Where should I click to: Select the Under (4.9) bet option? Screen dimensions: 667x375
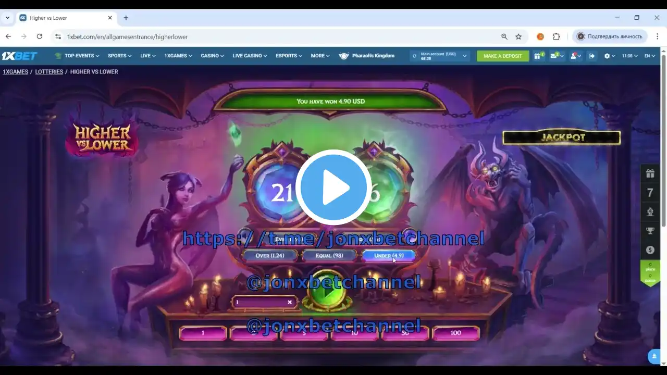point(389,255)
